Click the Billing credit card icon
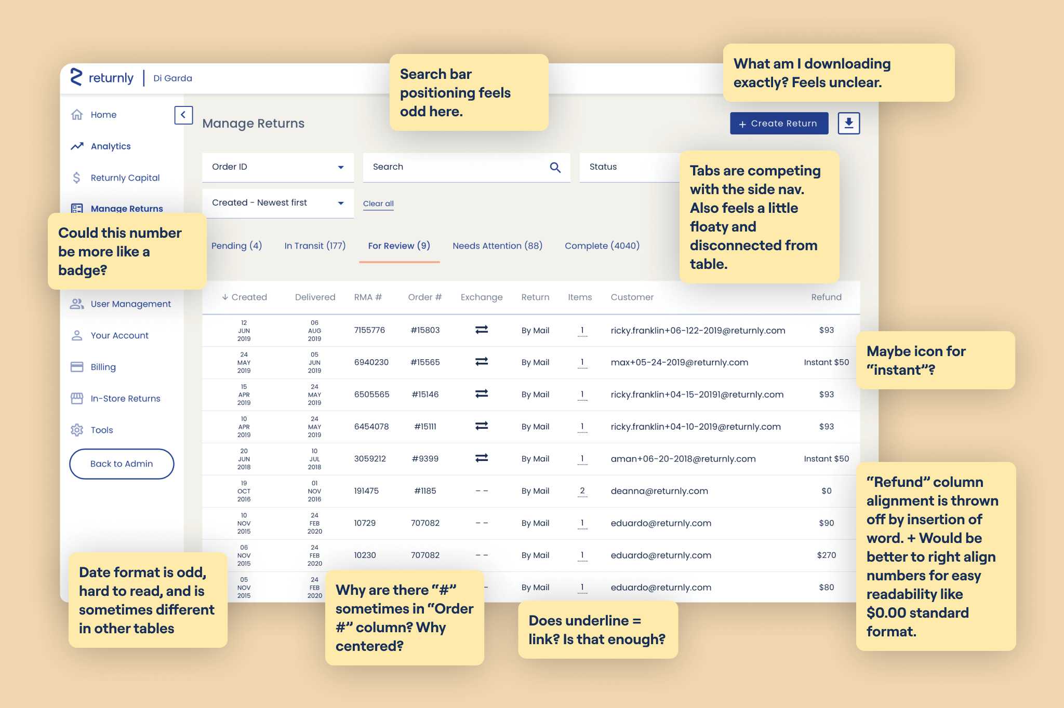1064x708 pixels. click(77, 367)
